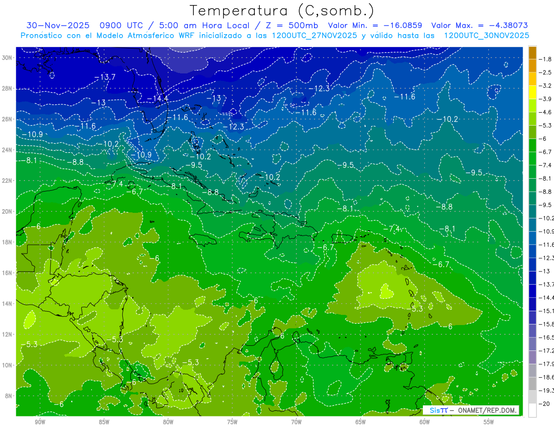Click the '65W' longitude axis label
Screen dimensions: 554x428
[361, 422]
